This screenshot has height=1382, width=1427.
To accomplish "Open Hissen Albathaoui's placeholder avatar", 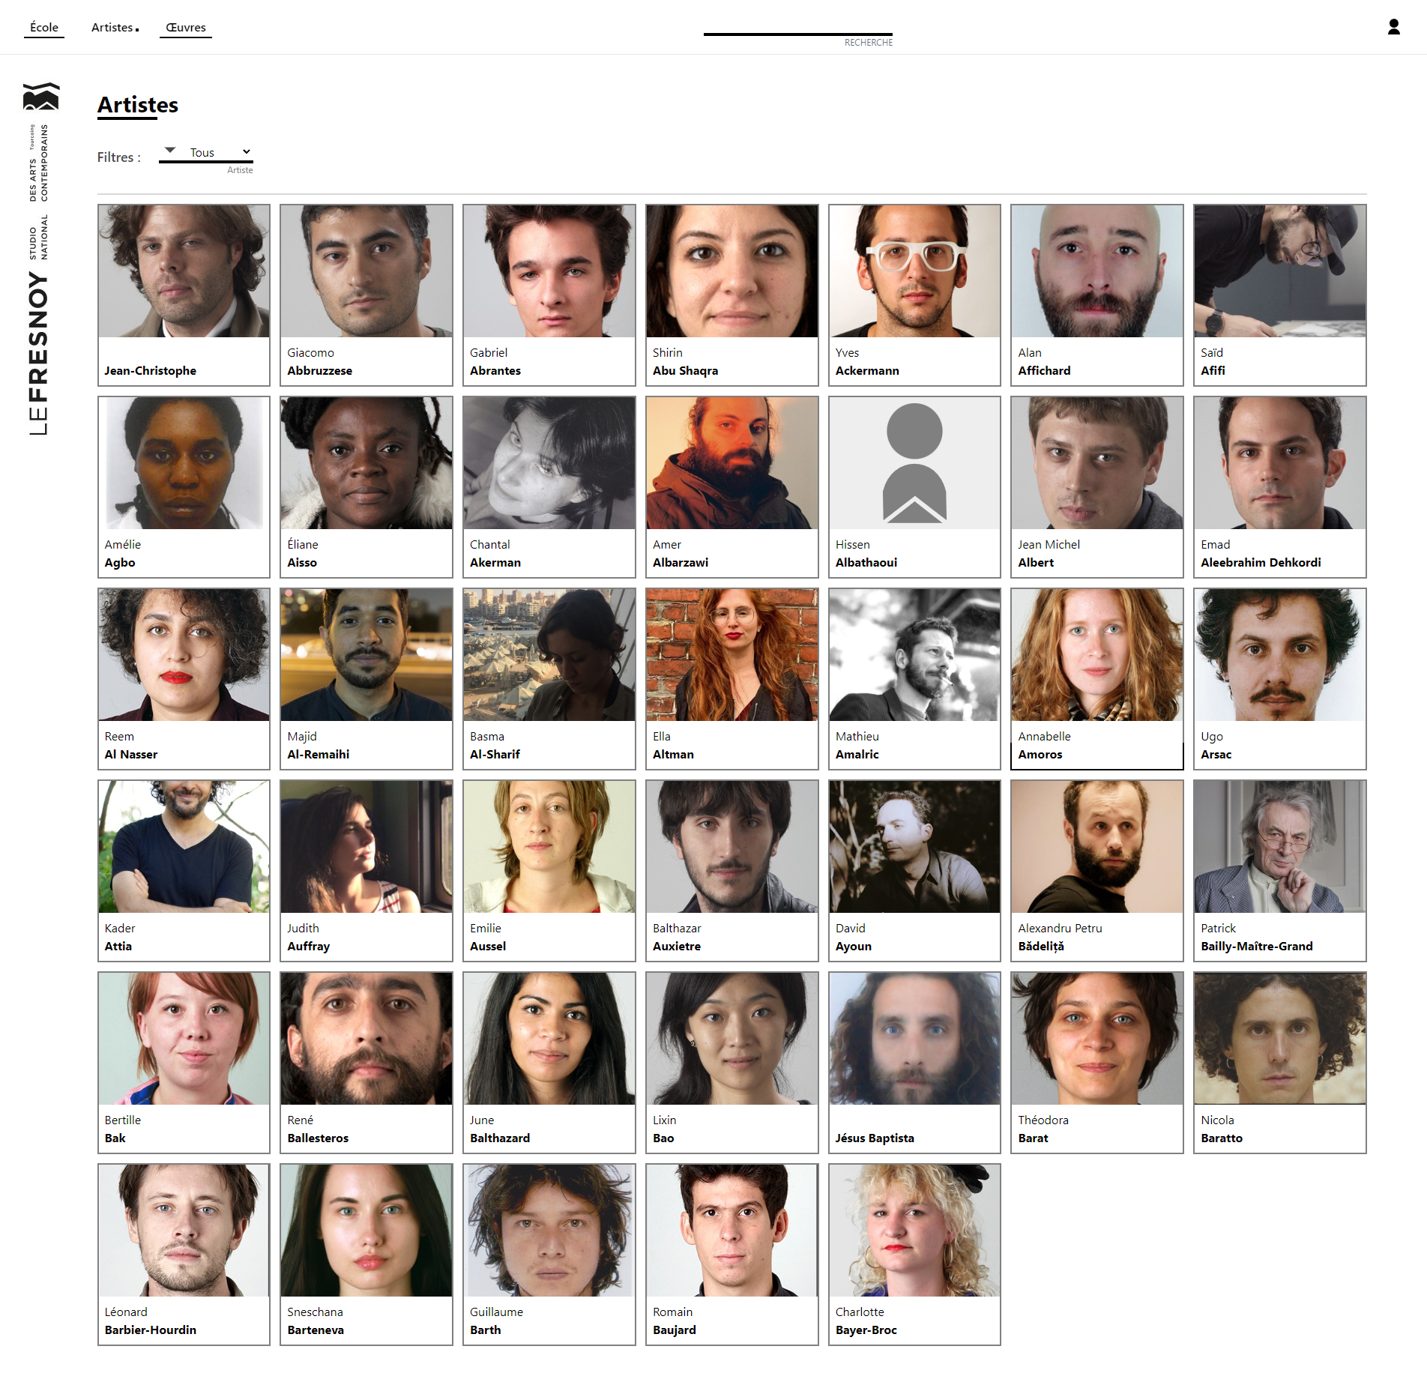I will (914, 463).
